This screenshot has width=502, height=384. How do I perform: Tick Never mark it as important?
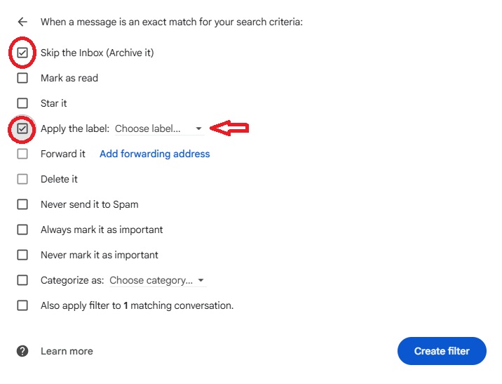tap(22, 255)
